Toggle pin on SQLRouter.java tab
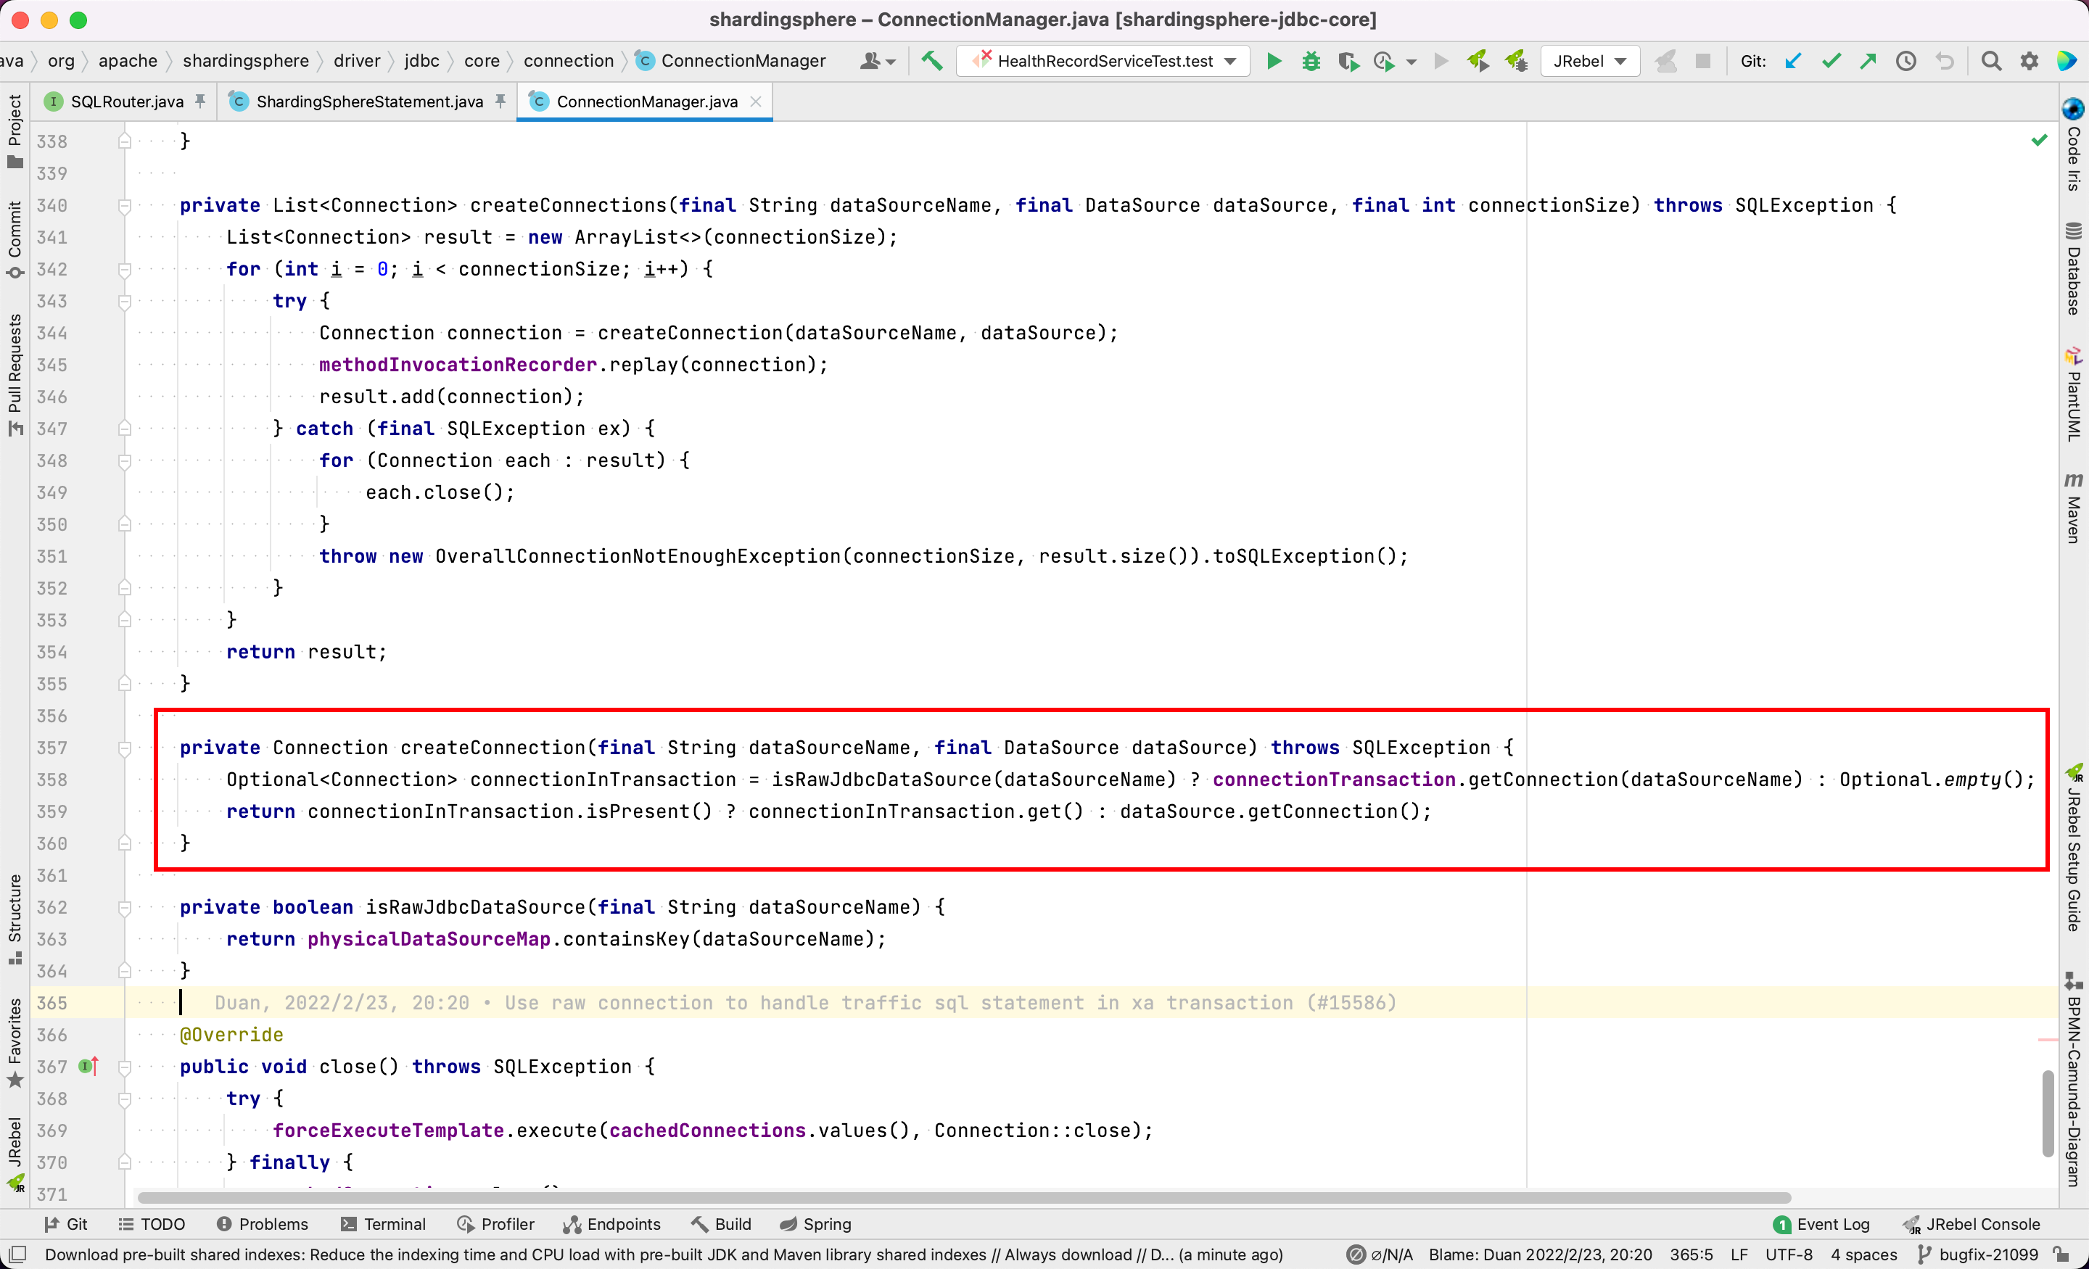2089x1269 pixels. [200, 101]
